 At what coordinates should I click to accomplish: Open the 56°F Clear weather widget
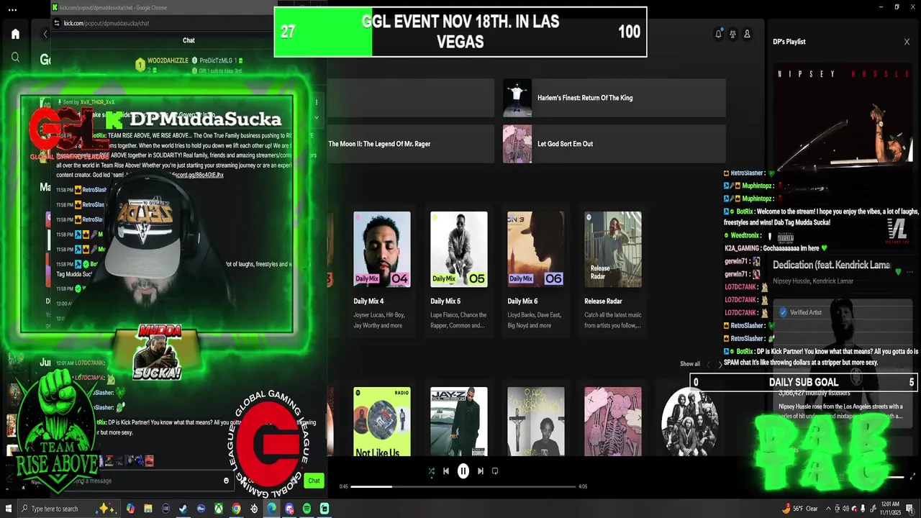point(800,509)
